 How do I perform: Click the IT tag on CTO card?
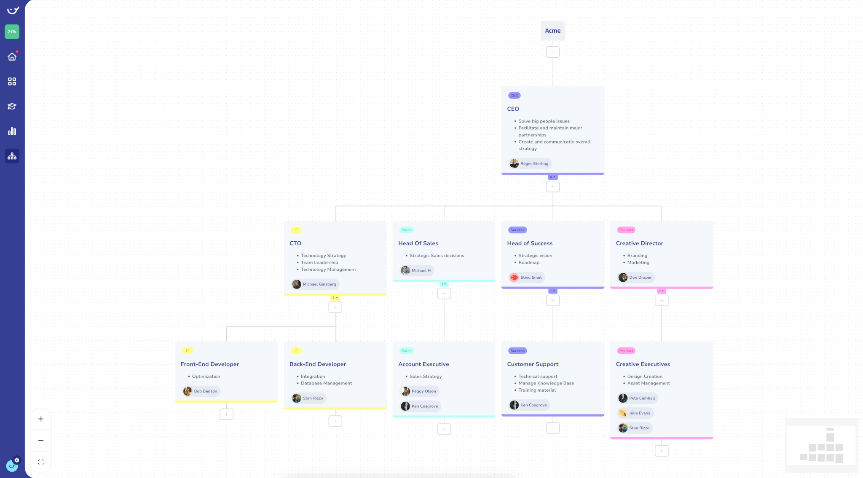pyautogui.click(x=296, y=230)
